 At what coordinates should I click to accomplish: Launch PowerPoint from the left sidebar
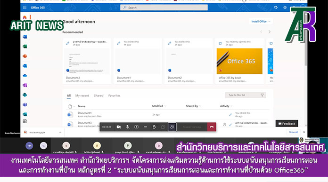click(25, 56)
